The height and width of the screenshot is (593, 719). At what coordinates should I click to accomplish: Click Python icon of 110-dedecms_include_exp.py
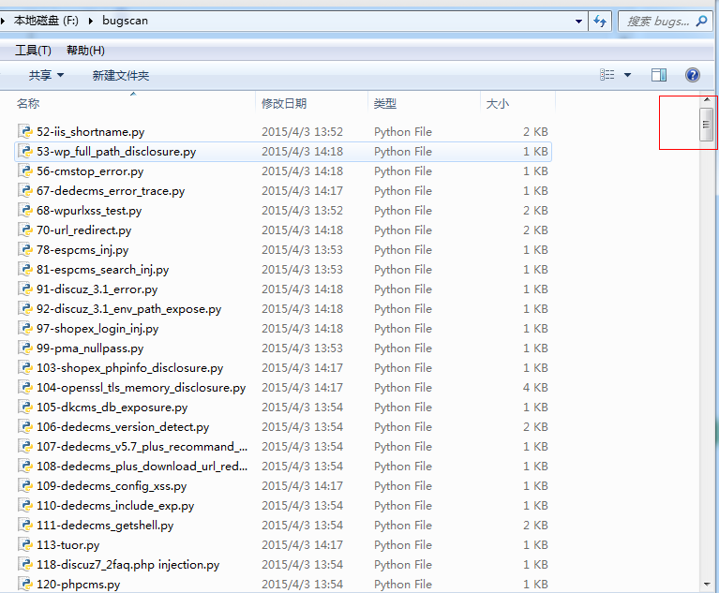[25, 506]
